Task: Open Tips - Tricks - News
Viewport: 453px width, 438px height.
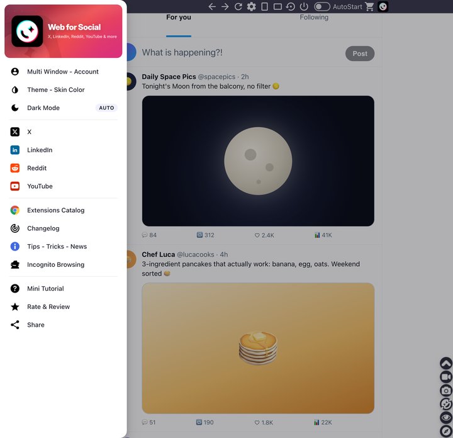Action: [x=64, y=247]
